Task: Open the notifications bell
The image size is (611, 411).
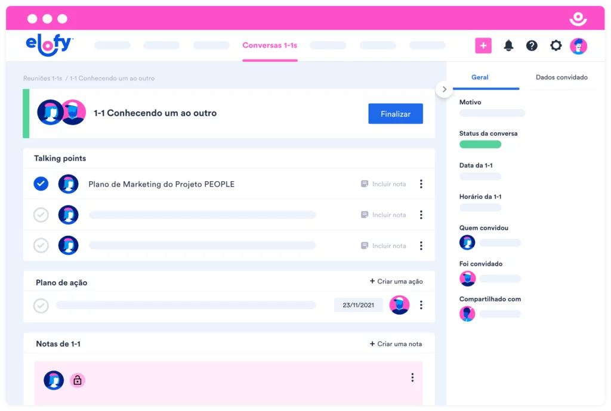Action: coord(508,45)
